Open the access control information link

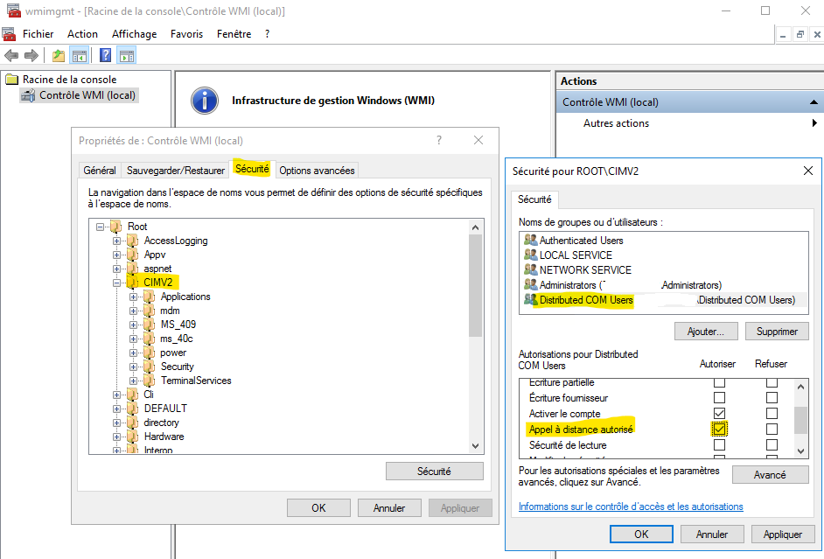tap(631, 507)
